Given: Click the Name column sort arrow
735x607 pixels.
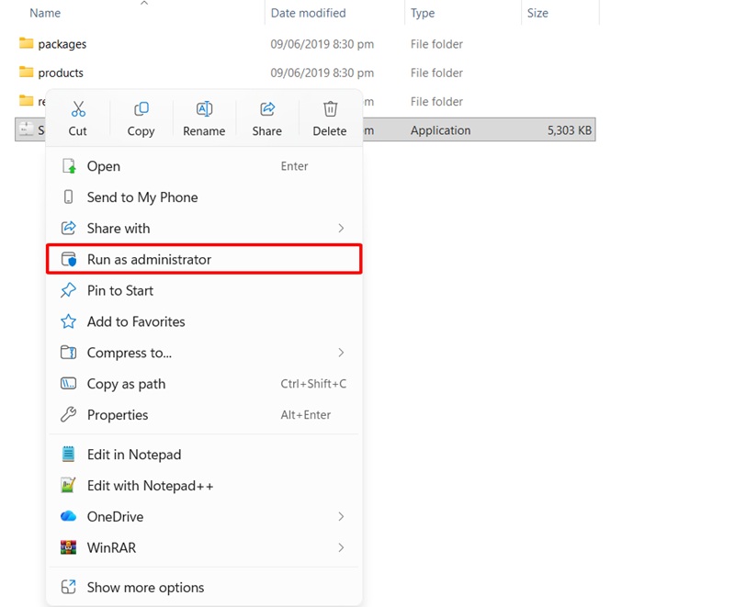Looking at the screenshot, I should (144, 5).
